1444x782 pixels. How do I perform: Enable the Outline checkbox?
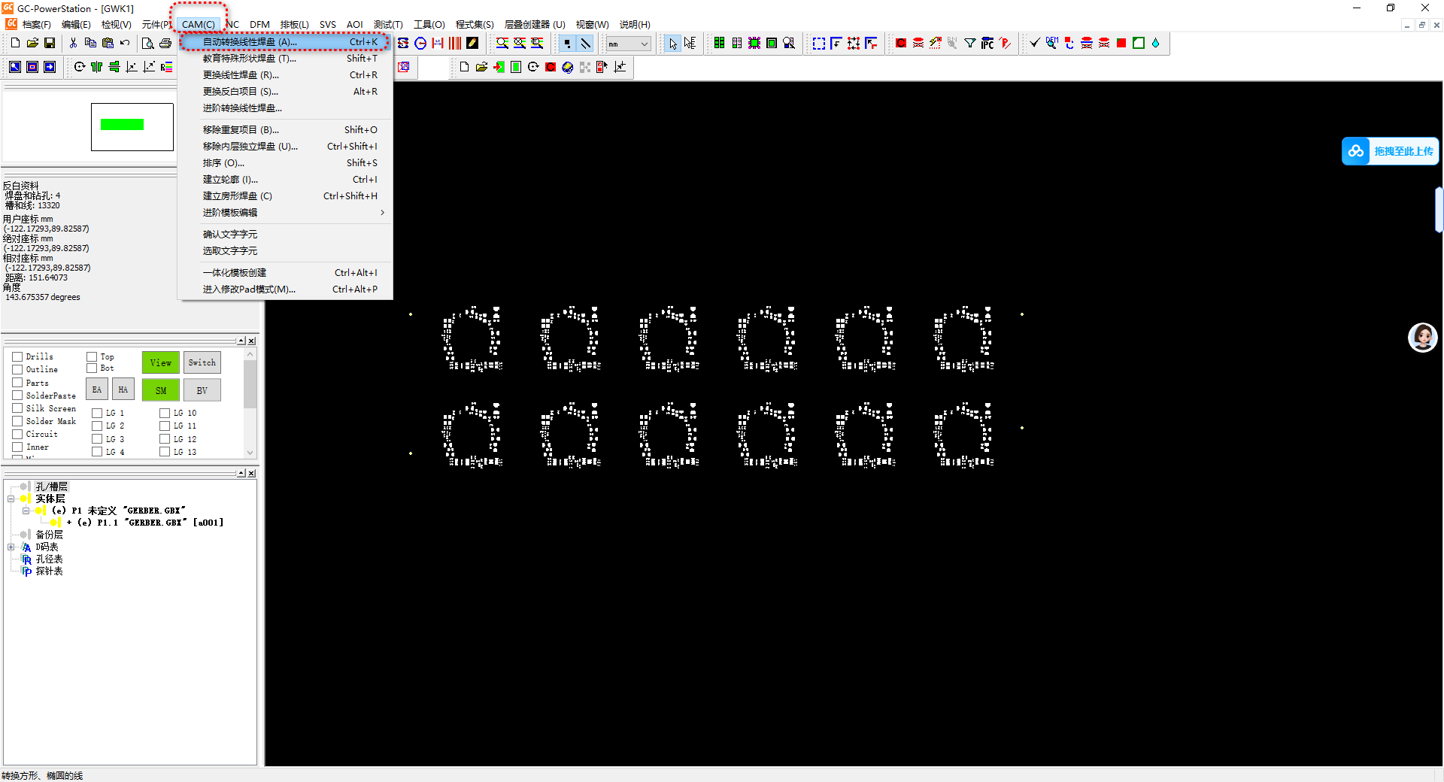point(17,369)
